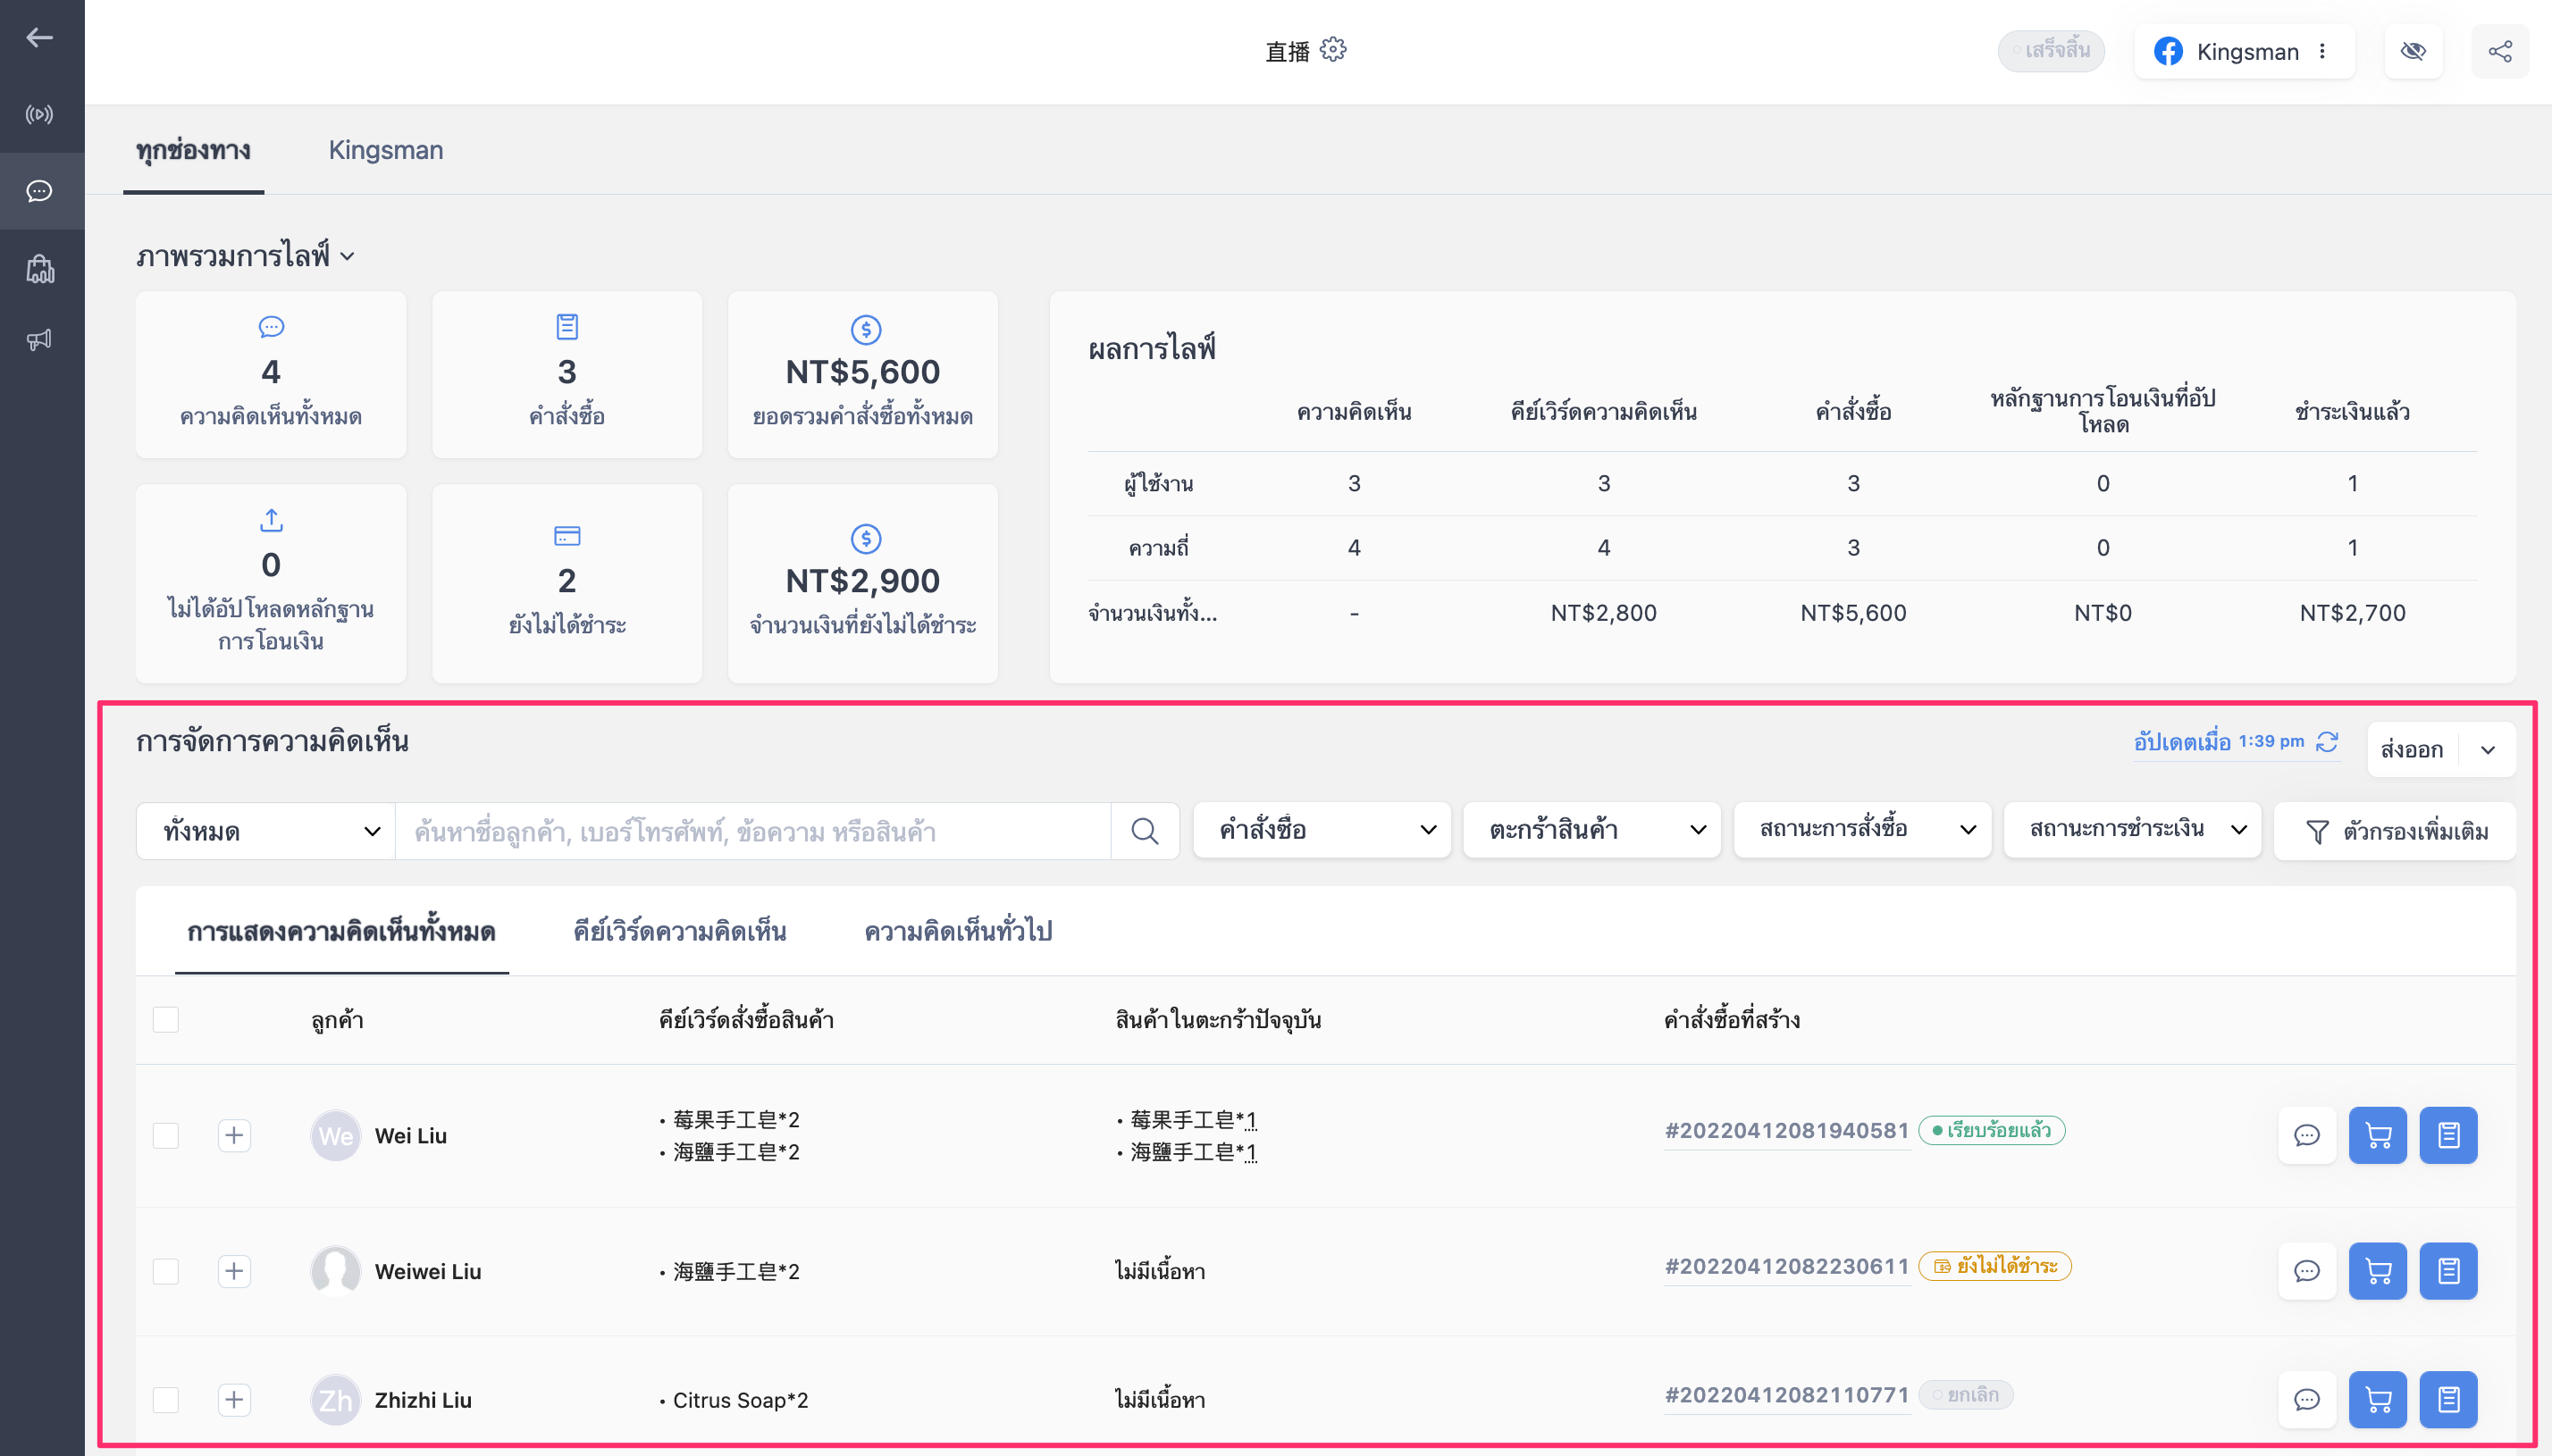Image resolution: width=2552 pixels, height=1456 pixels.
Task: Open settings gear next to 直播
Action: point(1333,50)
